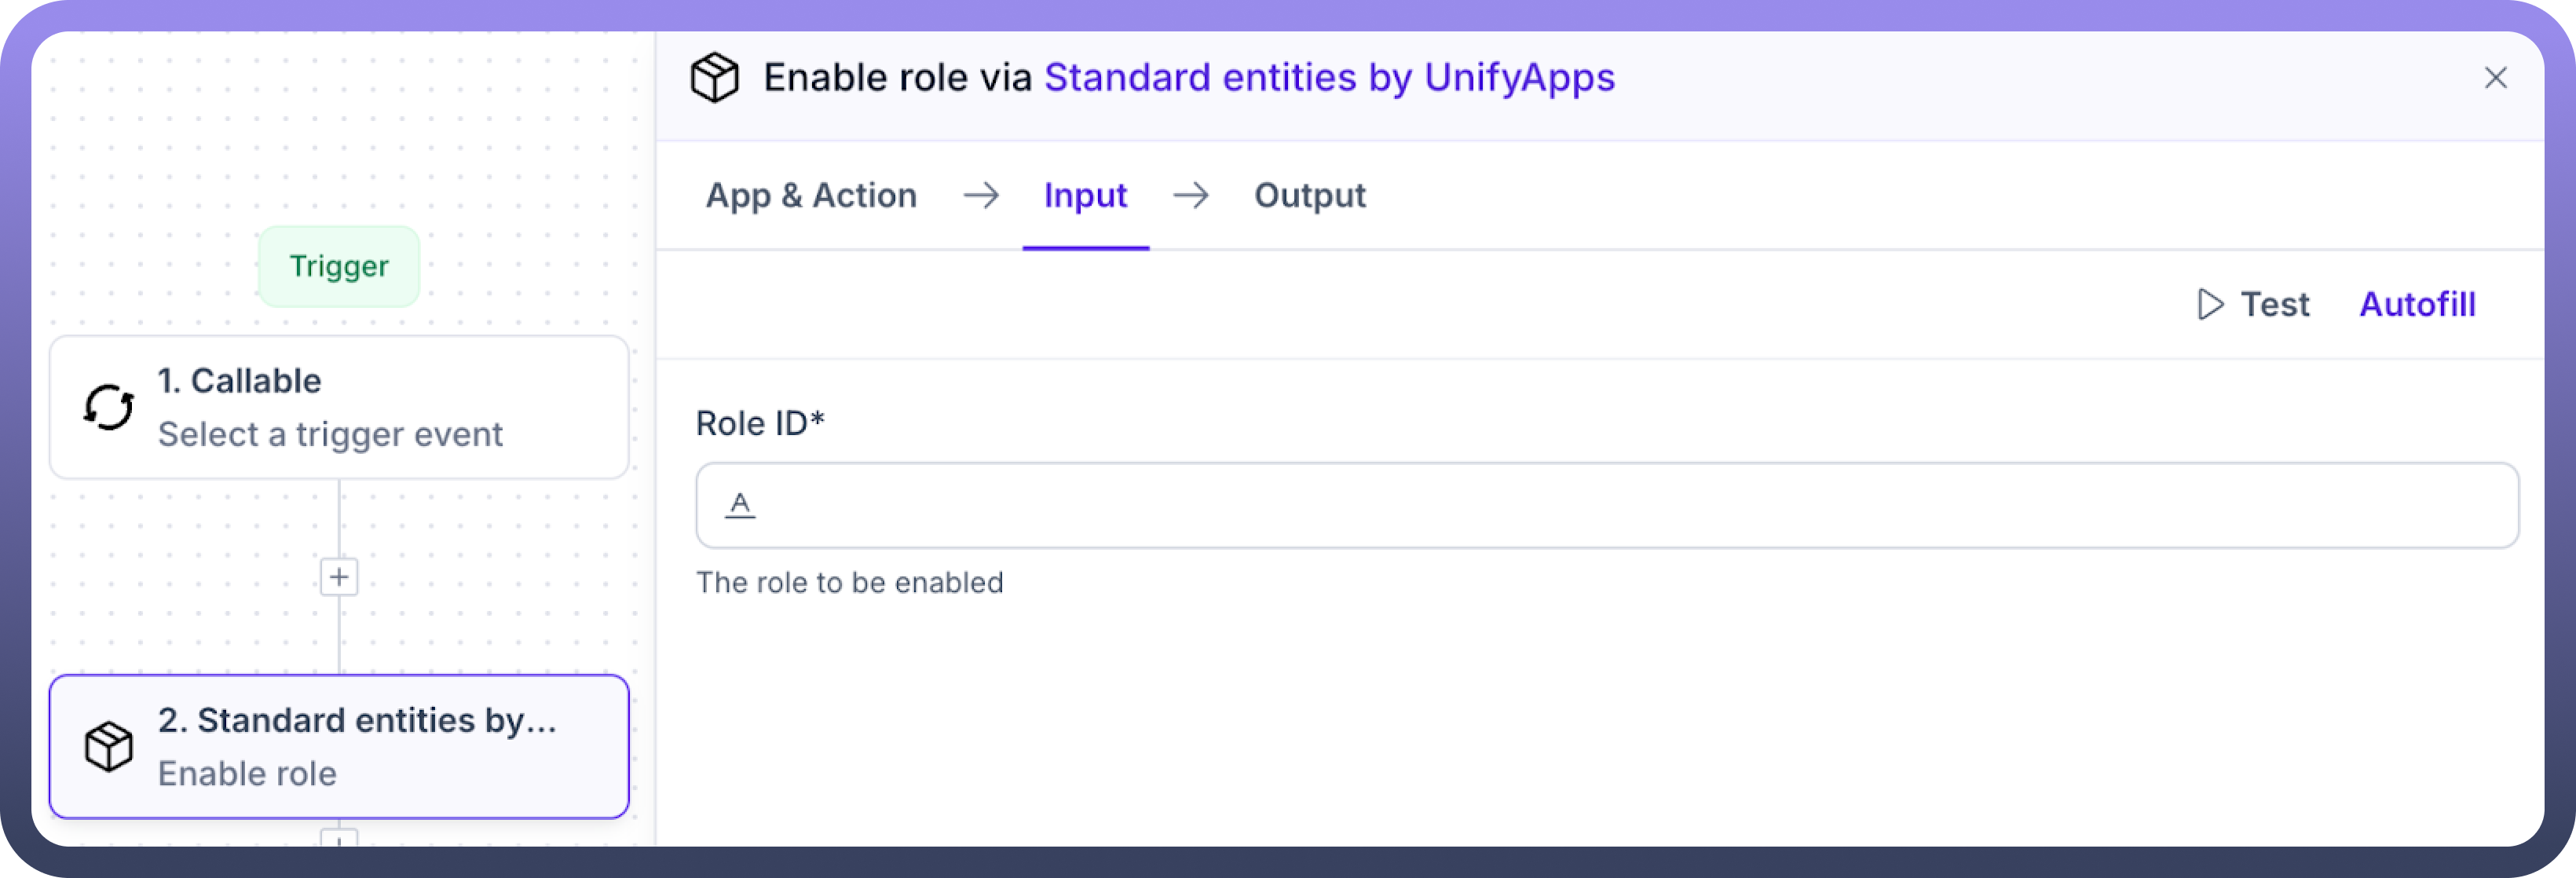Select the 2. Standard entities node
Viewport: 2576px width, 878px height.
339,746
